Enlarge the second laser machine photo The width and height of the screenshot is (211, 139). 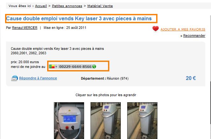pyautogui.click(x=105, y=121)
